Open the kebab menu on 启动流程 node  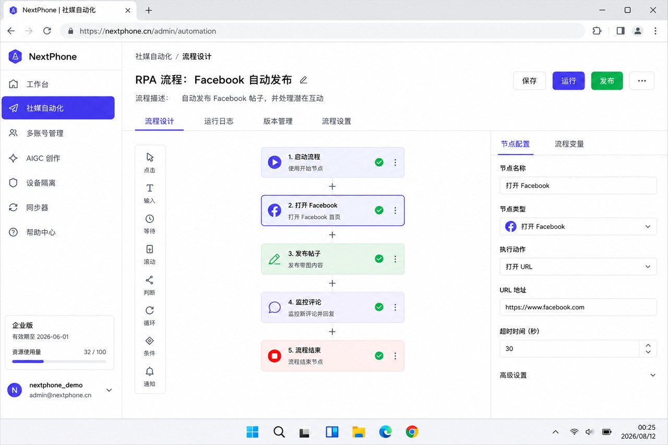coord(395,162)
